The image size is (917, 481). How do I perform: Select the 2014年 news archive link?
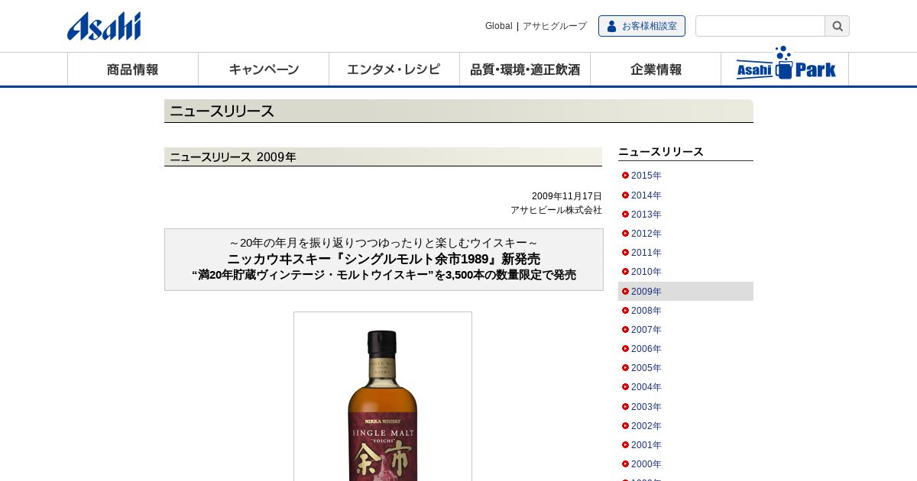(646, 195)
